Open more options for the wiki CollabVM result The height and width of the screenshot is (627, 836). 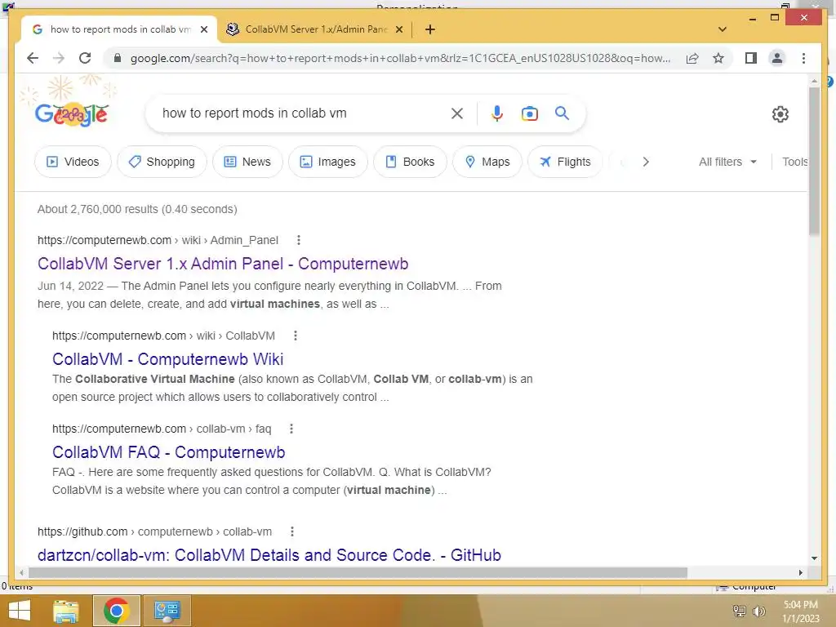tap(296, 336)
